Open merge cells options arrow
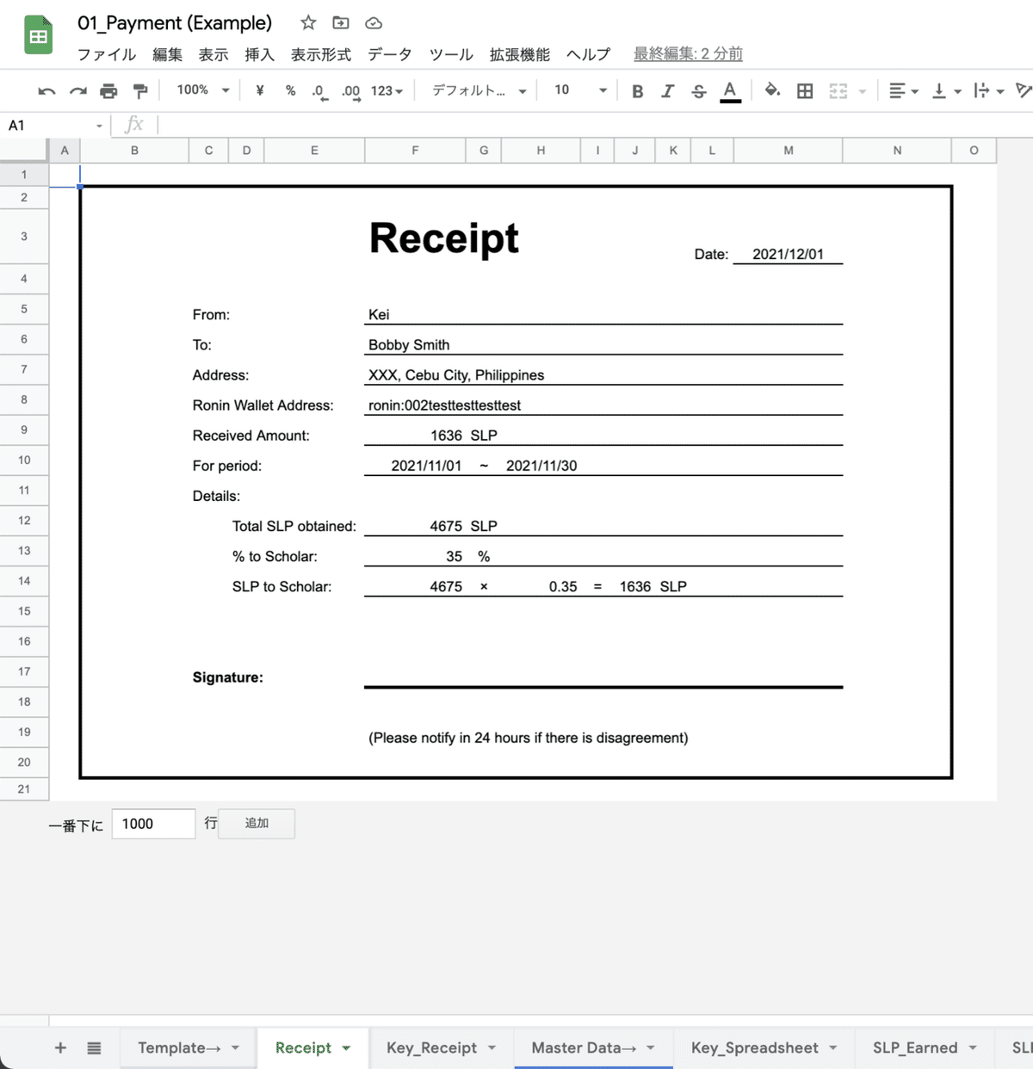This screenshot has height=1069, width=1033. click(862, 91)
